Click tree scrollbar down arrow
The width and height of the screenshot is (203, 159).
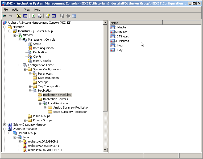tap(105, 150)
